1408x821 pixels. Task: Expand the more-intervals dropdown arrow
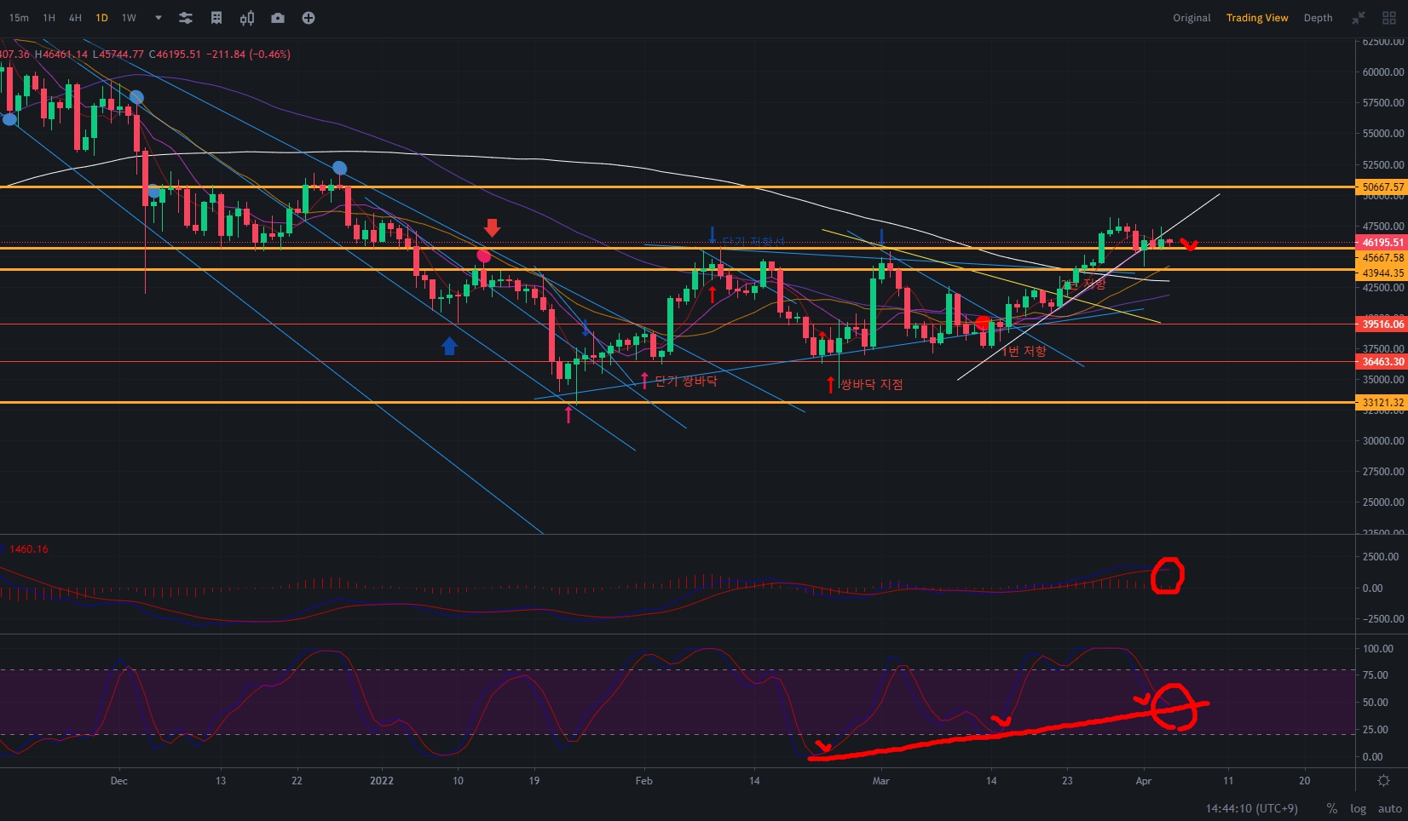coord(158,18)
